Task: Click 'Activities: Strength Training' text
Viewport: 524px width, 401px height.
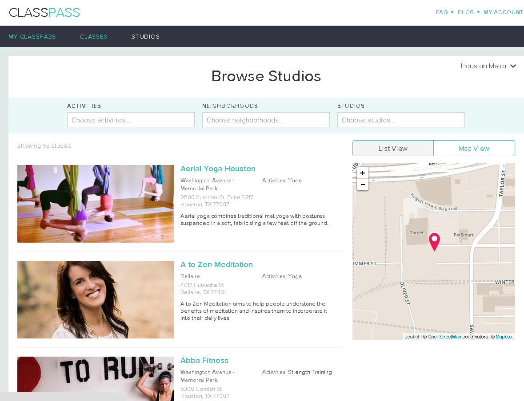Action: (x=297, y=372)
